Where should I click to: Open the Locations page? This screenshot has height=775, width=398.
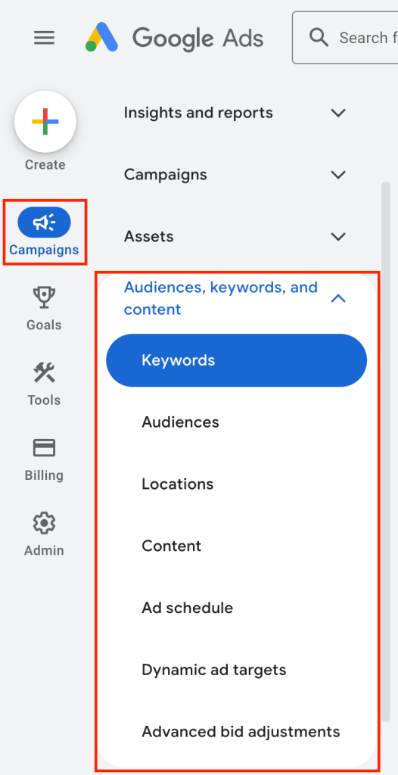(178, 484)
